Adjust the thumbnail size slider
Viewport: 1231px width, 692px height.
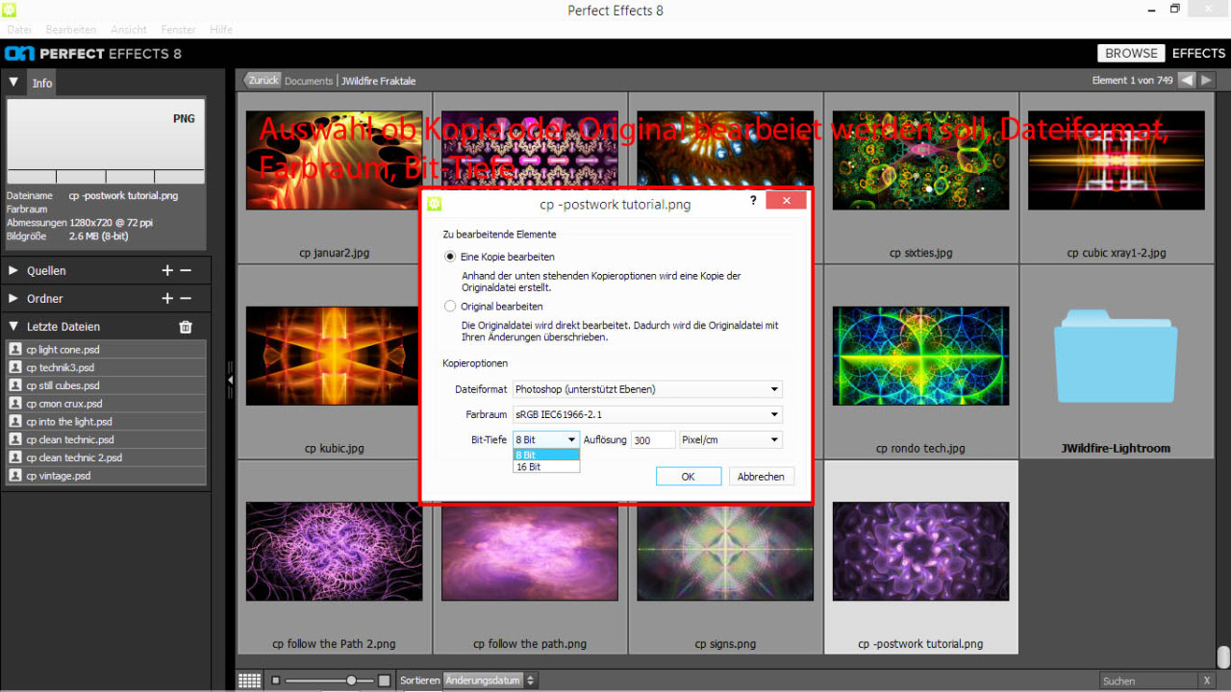[x=328, y=680]
